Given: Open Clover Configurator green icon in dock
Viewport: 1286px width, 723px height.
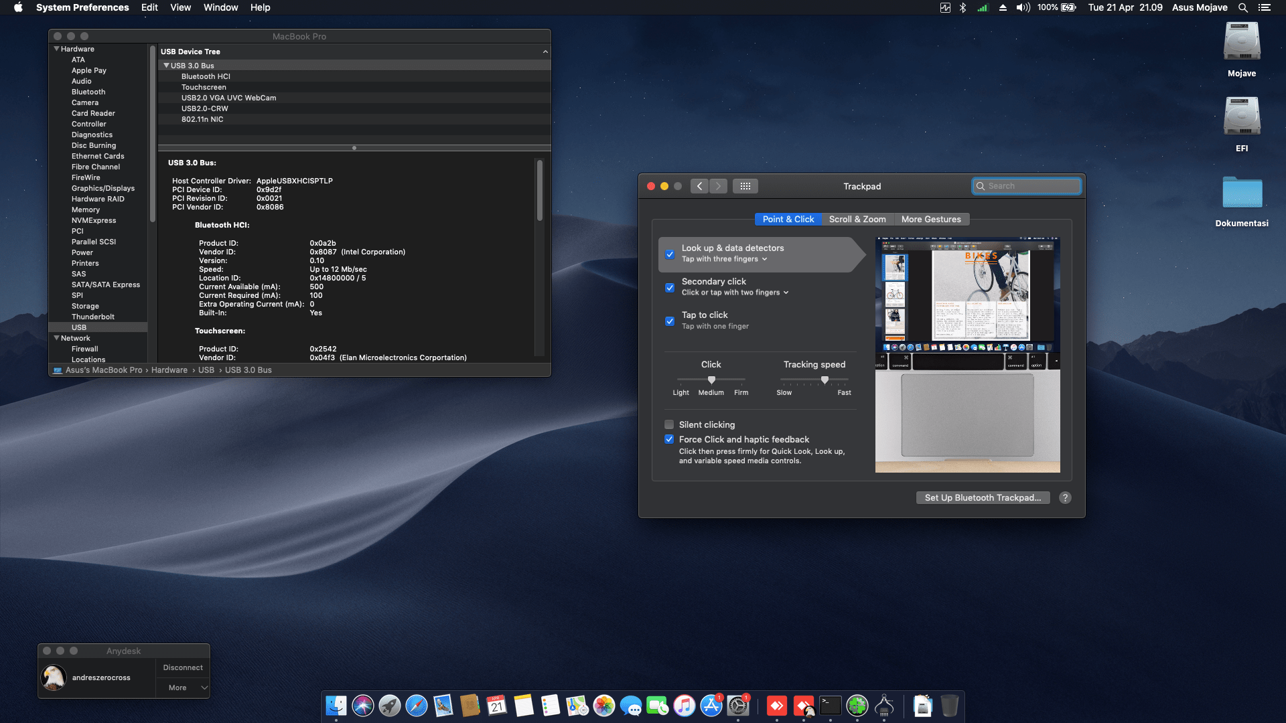Looking at the screenshot, I should 857,706.
